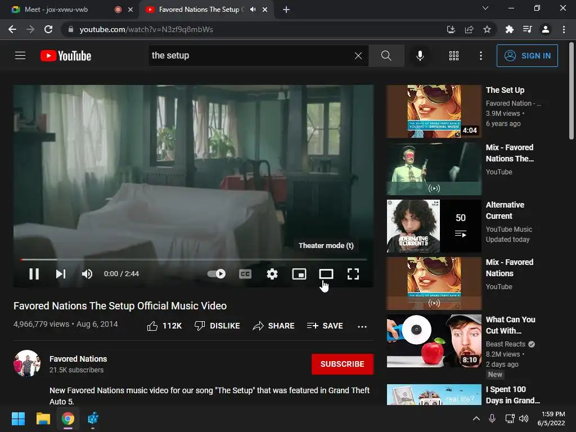576x432 pixels.
Task: Show hidden system tray icons
Action: [476, 418]
